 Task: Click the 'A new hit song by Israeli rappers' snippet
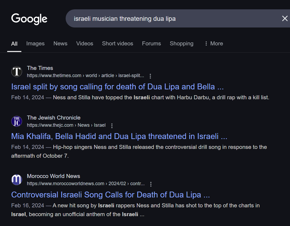pyautogui.click(x=135, y=210)
